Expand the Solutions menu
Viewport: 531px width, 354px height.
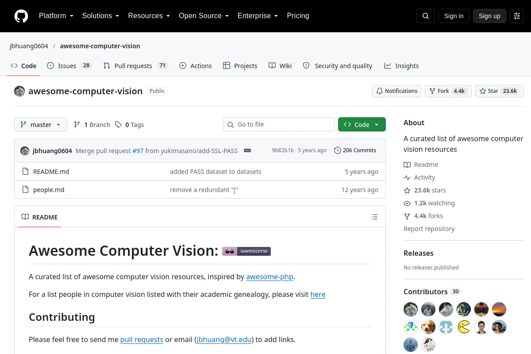coord(101,16)
